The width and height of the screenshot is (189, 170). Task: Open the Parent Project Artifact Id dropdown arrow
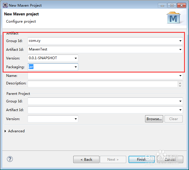(180, 110)
